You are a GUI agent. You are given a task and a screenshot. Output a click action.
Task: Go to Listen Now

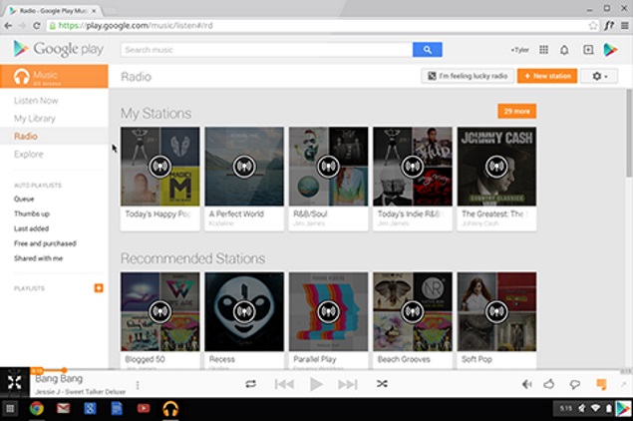[36, 101]
